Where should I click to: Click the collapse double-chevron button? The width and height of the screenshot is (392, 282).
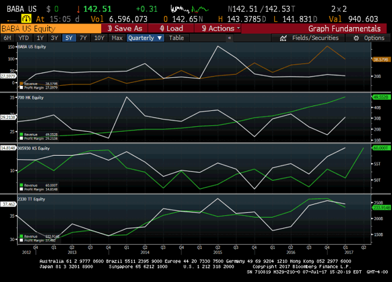click(x=230, y=38)
